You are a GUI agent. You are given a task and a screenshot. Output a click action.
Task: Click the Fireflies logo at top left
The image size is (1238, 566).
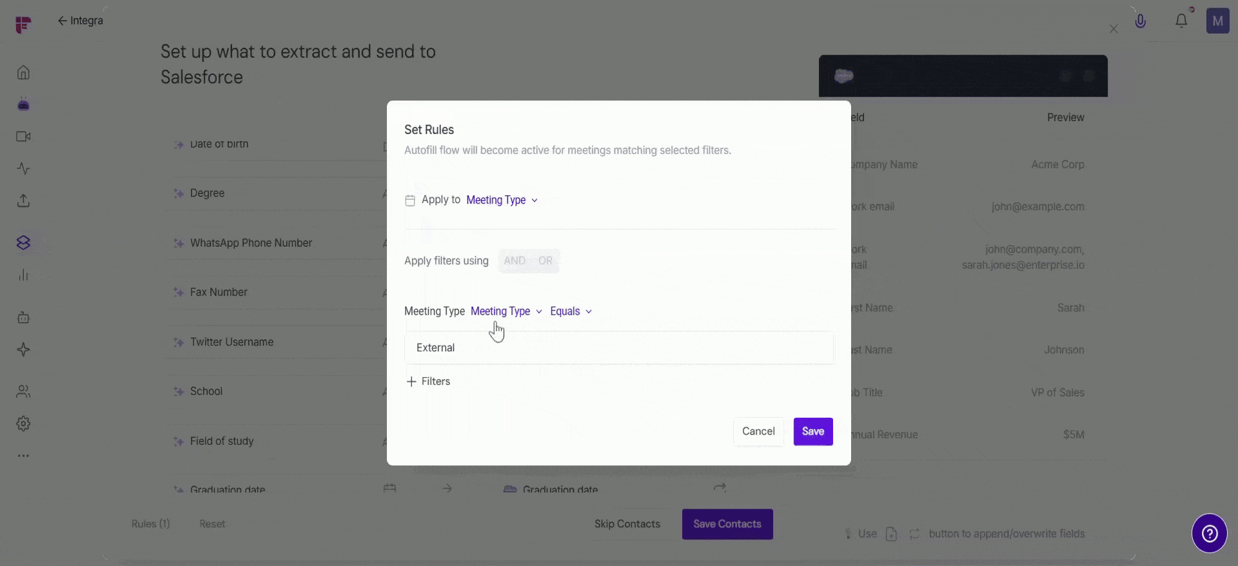point(23,24)
